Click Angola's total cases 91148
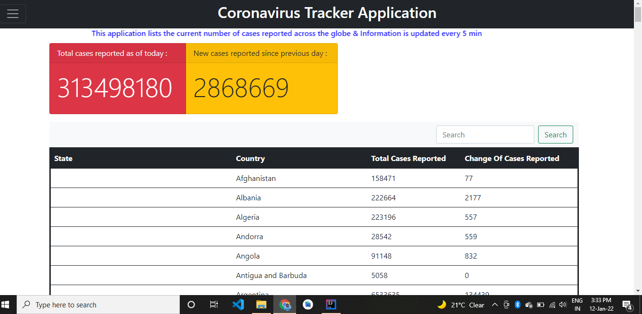Viewport: 642px width, 314px height. (x=381, y=256)
